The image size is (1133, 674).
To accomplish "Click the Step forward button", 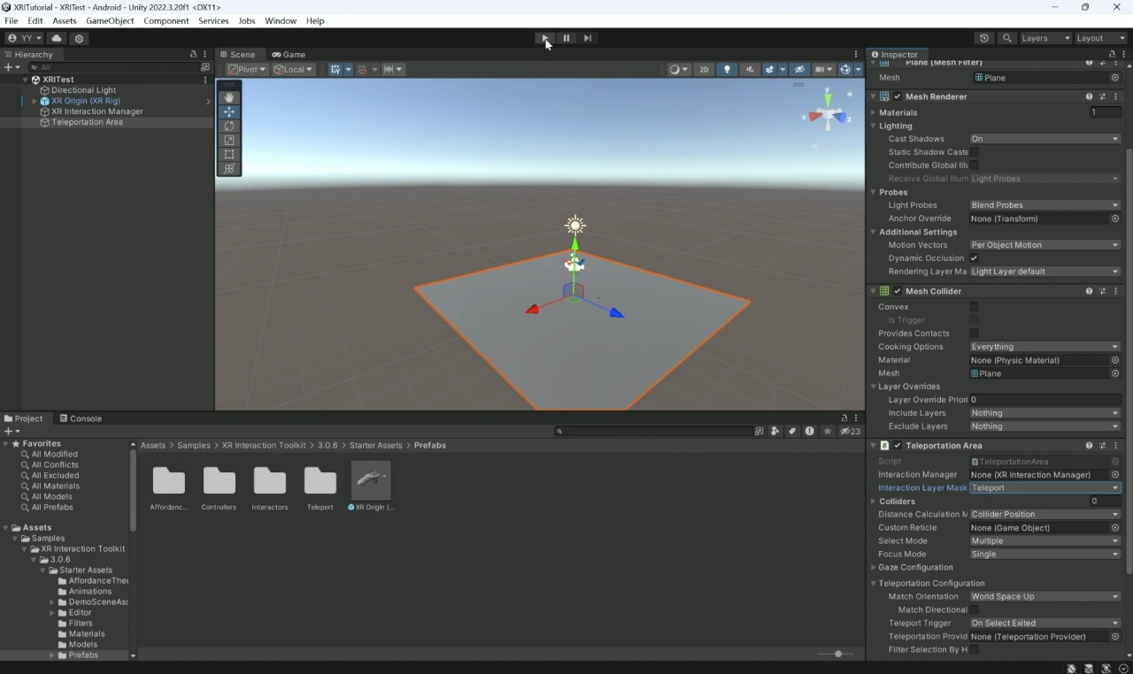I will tap(588, 38).
